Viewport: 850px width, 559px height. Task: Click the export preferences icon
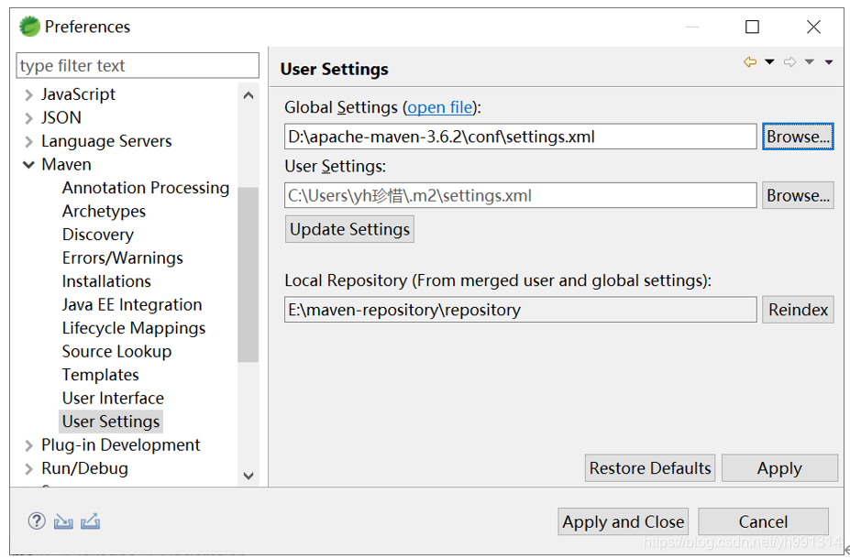click(90, 521)
